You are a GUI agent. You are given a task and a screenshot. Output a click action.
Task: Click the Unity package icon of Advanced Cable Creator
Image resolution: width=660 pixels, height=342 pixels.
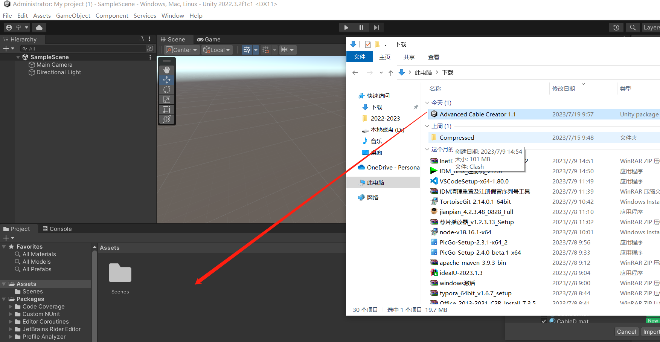[434, 114]
